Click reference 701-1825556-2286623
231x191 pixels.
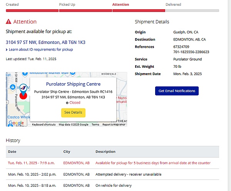click(x=191, y=52)
